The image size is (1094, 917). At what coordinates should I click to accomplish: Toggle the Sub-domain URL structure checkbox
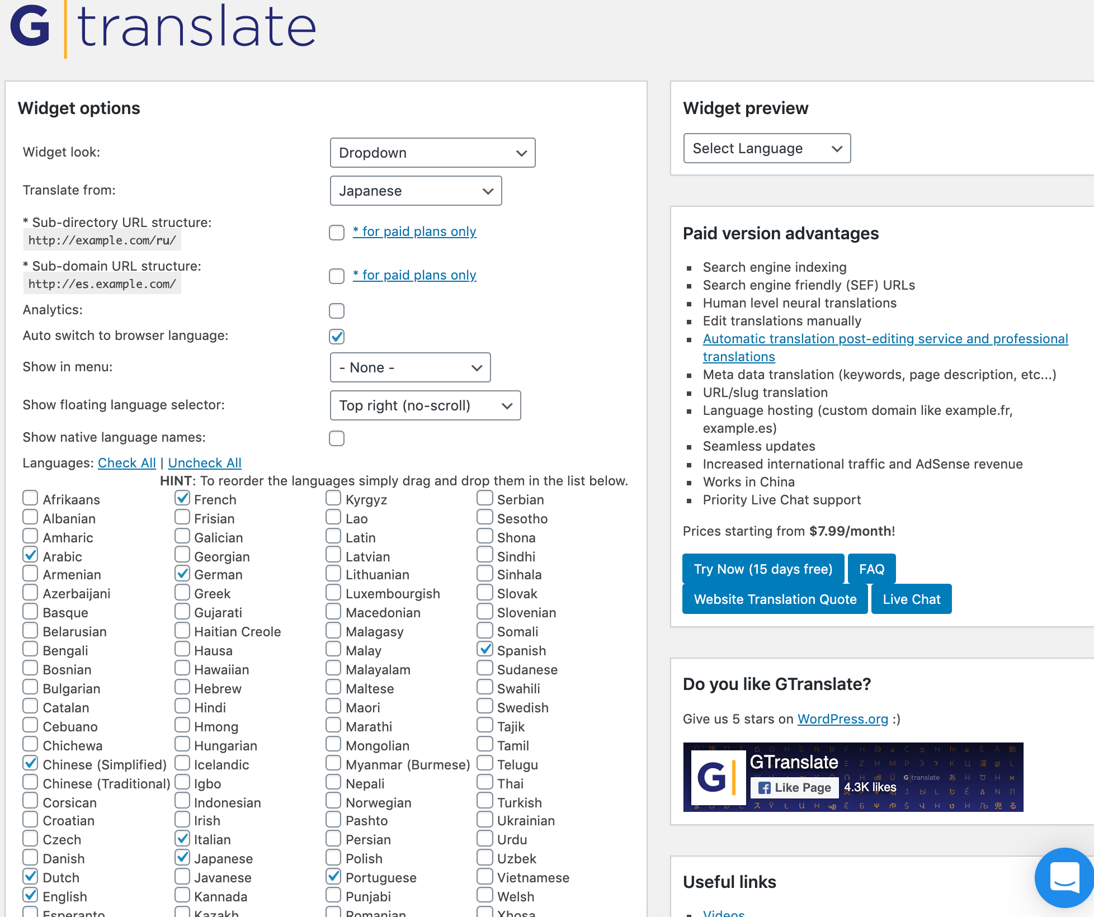pyautogui.click(x=337, y=276)
